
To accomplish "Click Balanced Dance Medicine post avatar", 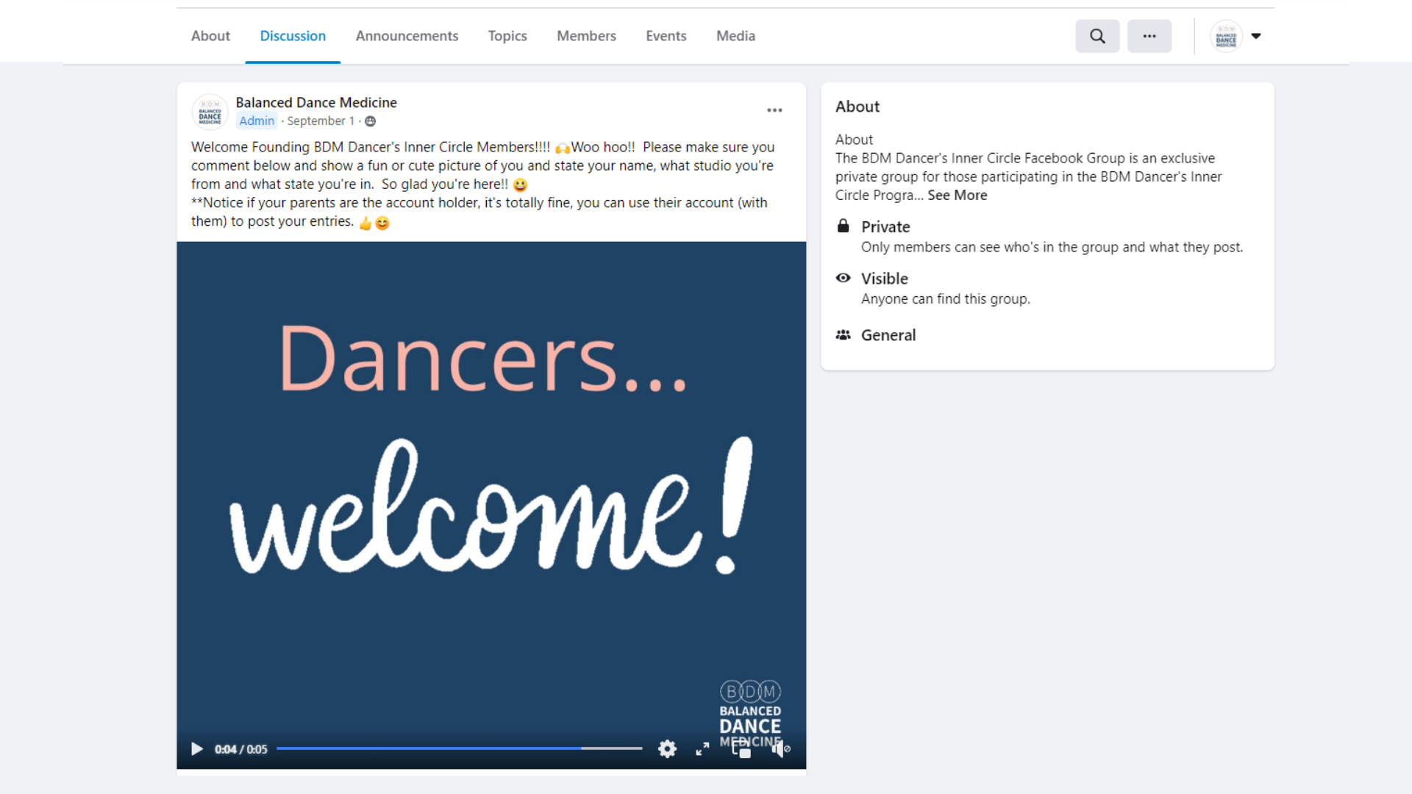I will pyautogui.click(x=210, y=112).
